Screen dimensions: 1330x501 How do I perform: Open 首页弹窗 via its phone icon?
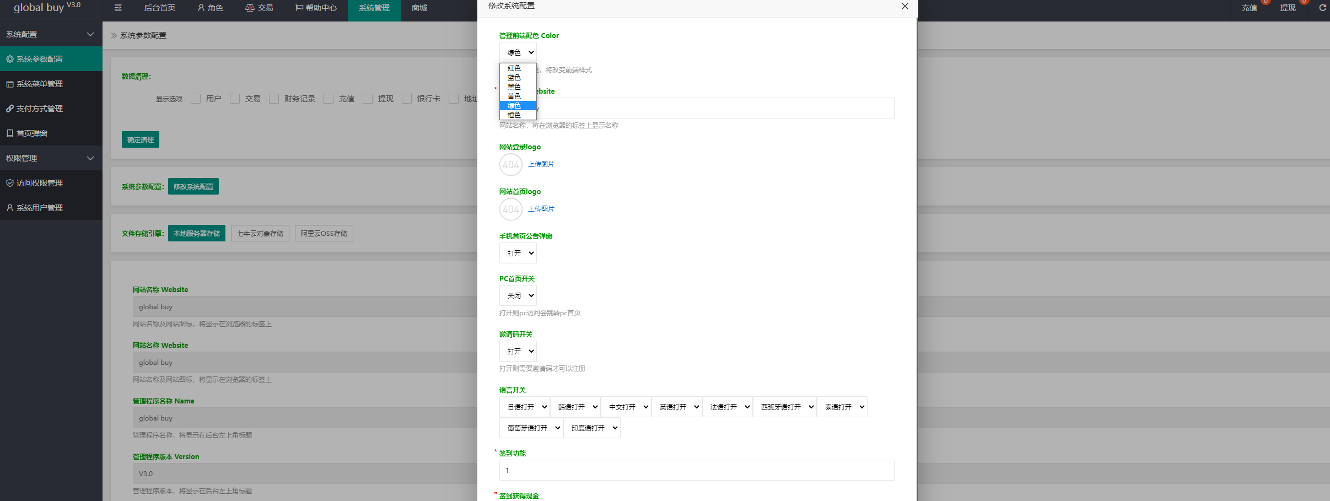[9, 133]
